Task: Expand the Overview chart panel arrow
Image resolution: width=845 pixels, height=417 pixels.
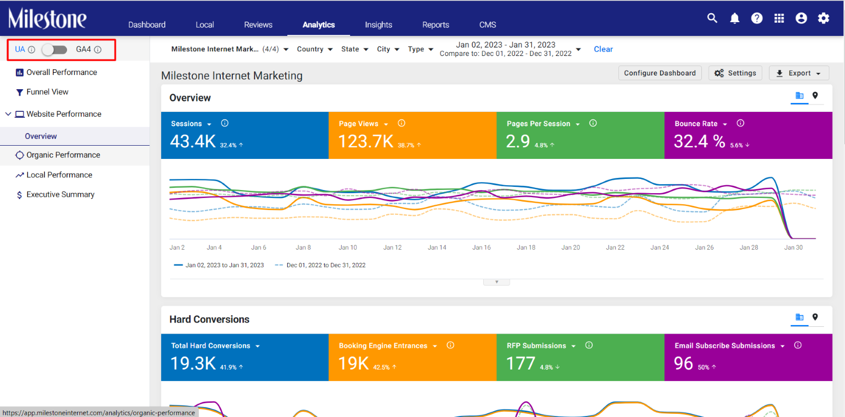Action: coord(496,282)
